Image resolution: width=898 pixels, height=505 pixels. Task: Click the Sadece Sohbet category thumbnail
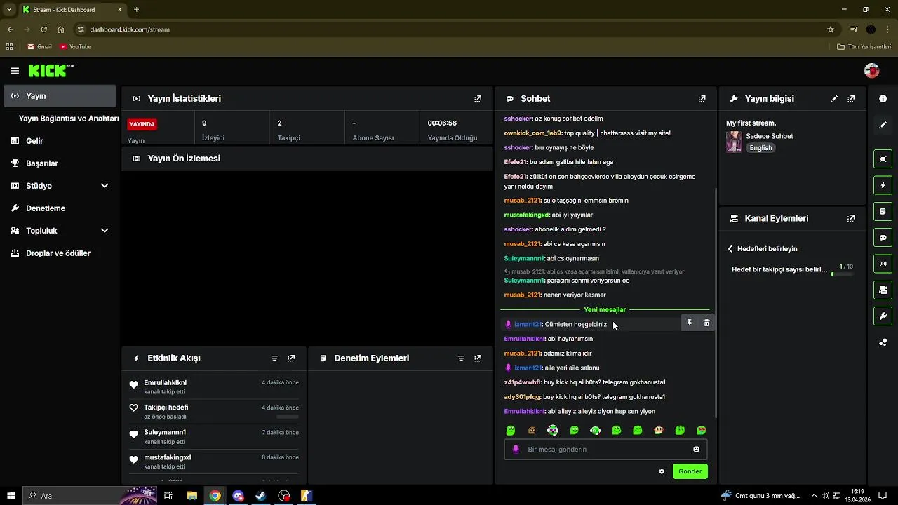coord(734,142)
